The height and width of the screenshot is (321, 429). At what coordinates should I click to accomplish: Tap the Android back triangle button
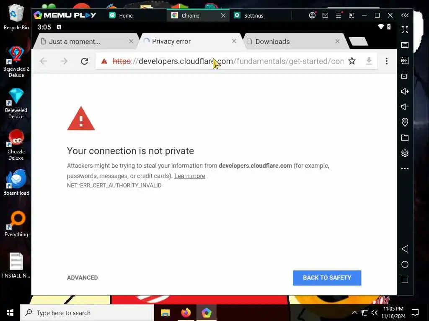405,249
